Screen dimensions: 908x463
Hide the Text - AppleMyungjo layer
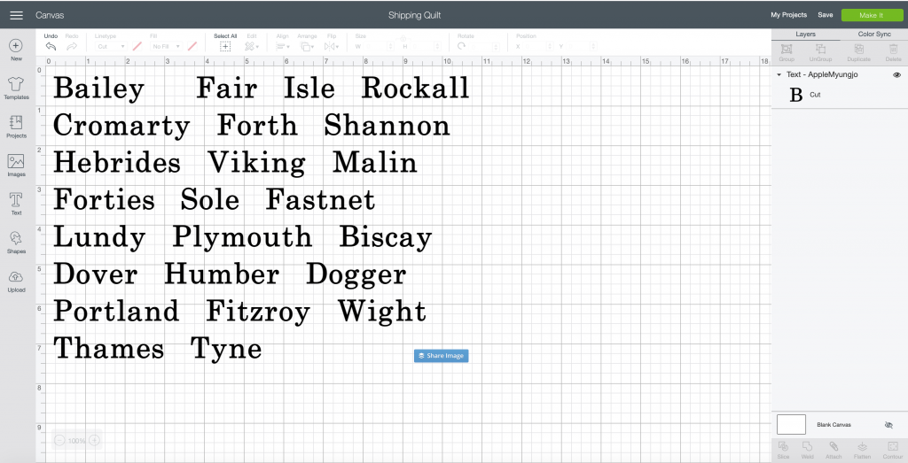896,74
